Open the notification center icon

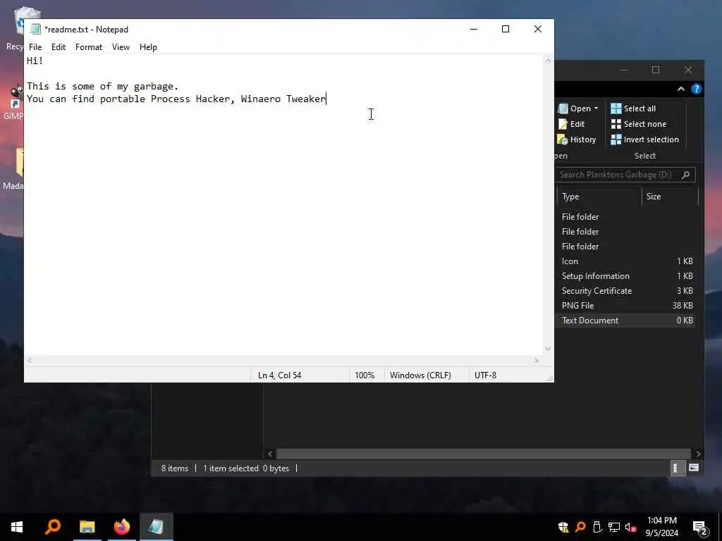[700, 528]
